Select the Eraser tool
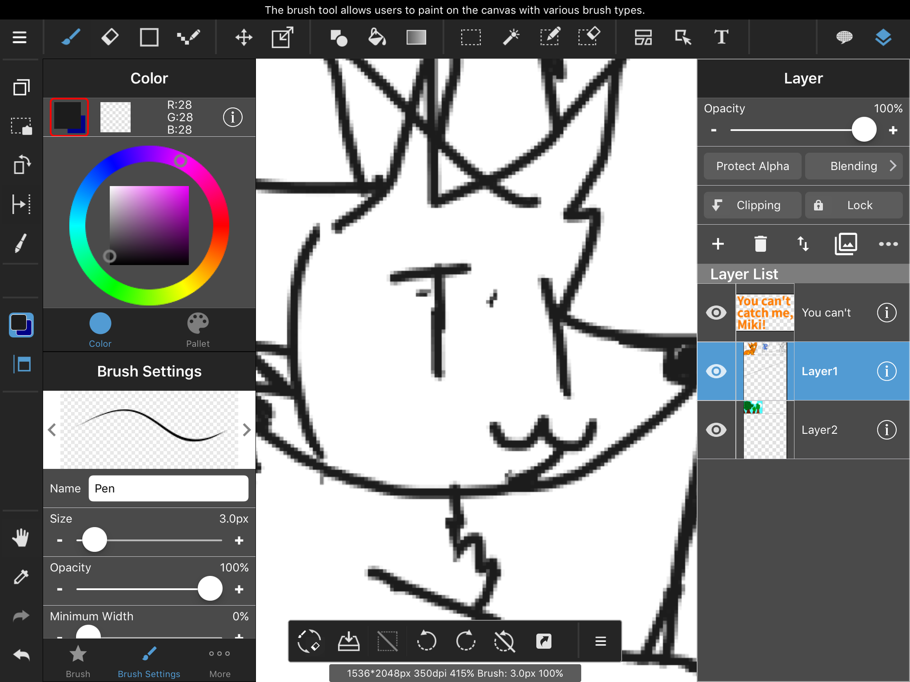This screenshot has width=910, height=682. pos(109,37)
